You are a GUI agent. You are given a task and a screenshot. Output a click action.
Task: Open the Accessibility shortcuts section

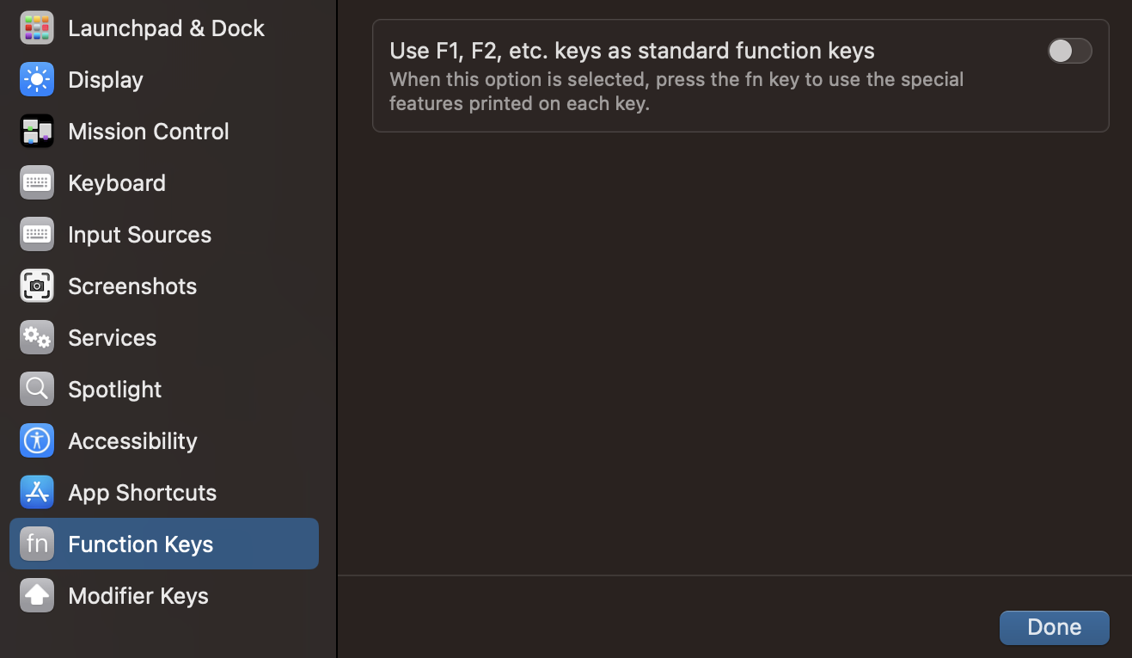point(132,440)
